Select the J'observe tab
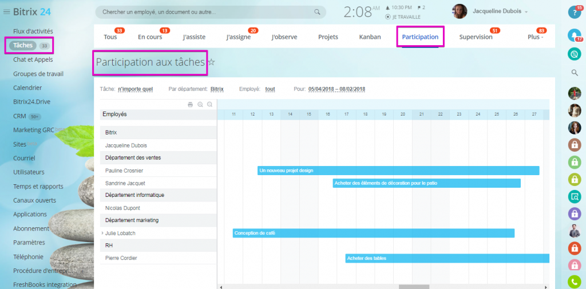The height and width of the screenshot is (289, 586). [x=284, y=37]
